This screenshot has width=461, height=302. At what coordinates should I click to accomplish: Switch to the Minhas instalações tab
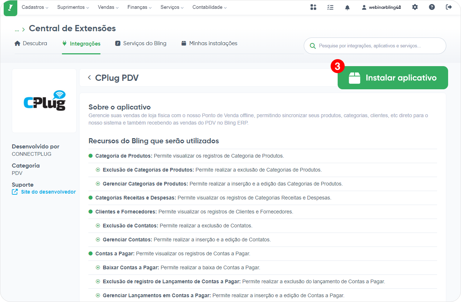[x=209, y=43]
